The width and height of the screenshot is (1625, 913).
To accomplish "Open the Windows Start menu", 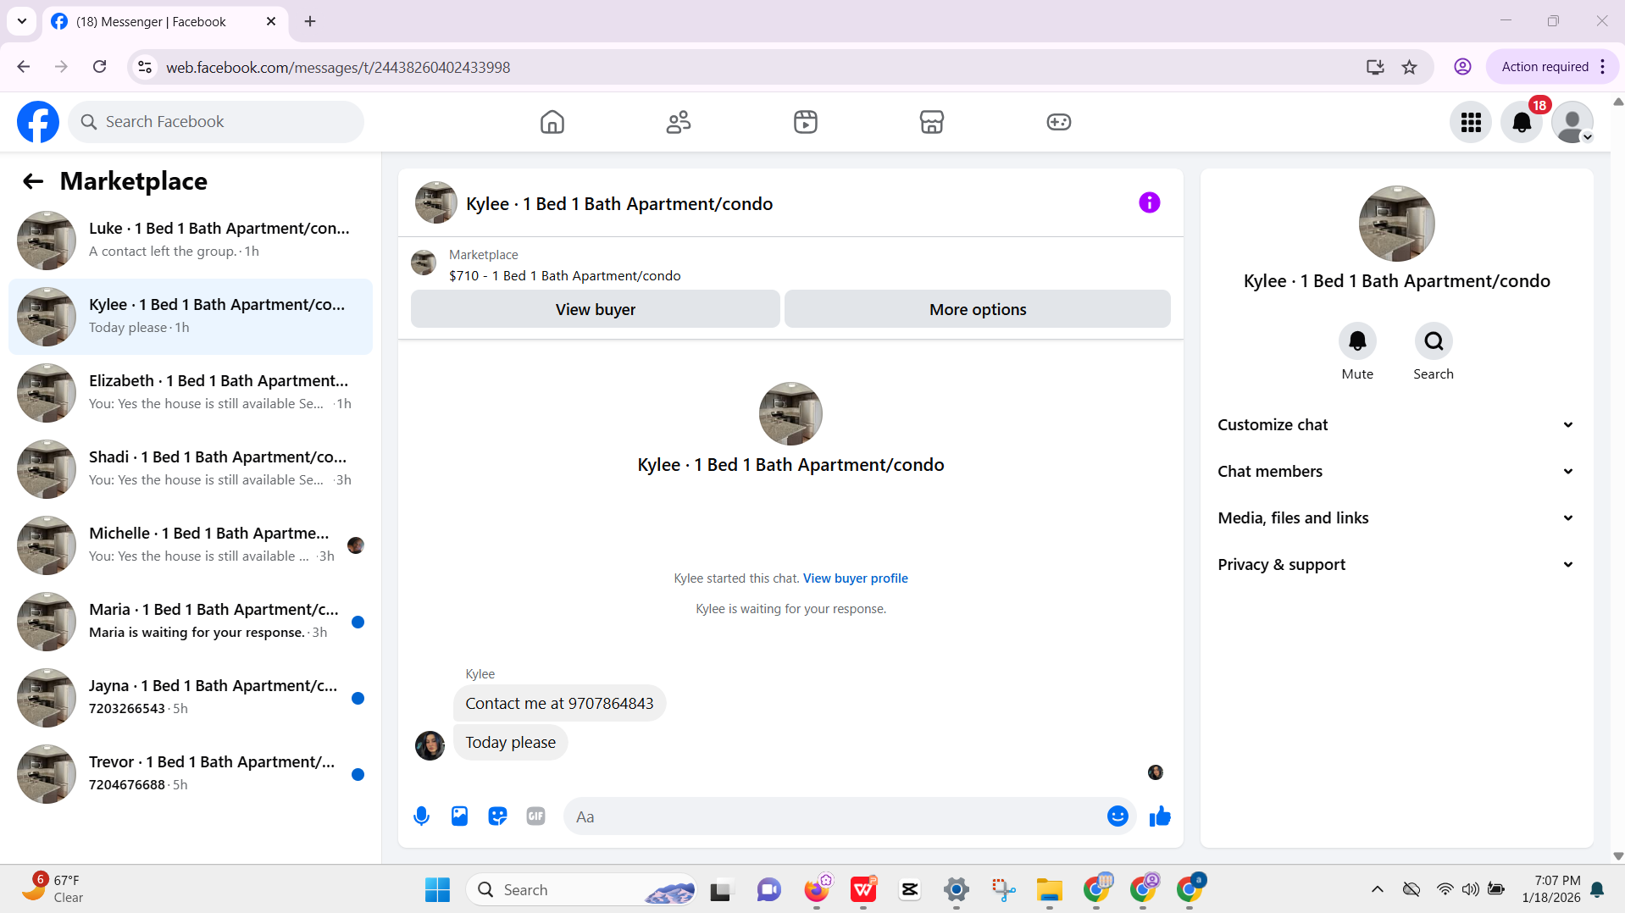I will [437, 890].
